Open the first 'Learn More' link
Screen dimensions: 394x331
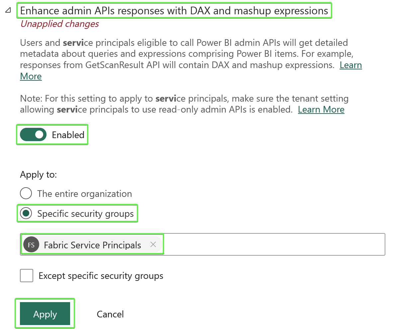coord(350,65)
